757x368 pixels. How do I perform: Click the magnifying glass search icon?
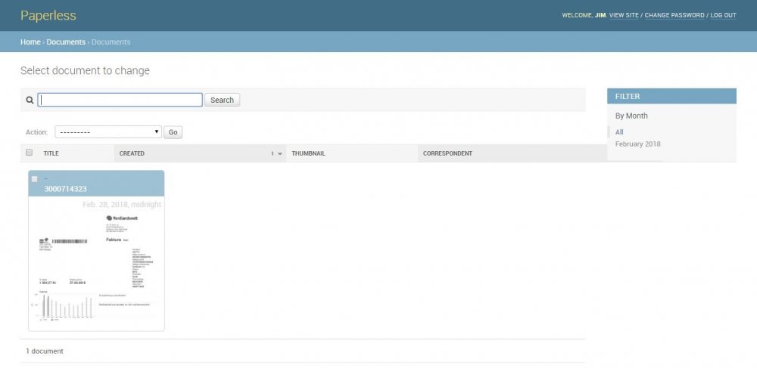coord(30,101)
